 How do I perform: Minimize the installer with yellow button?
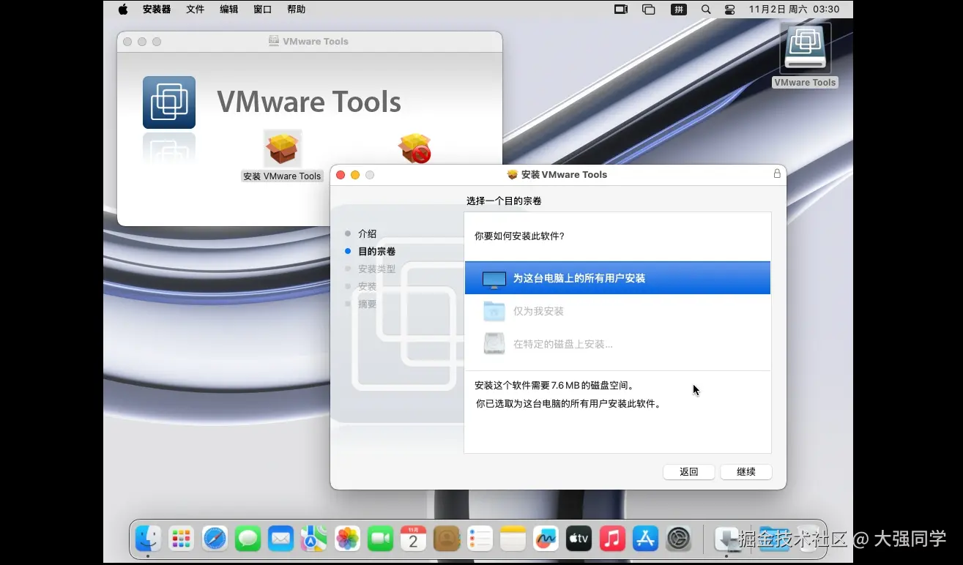355,175
